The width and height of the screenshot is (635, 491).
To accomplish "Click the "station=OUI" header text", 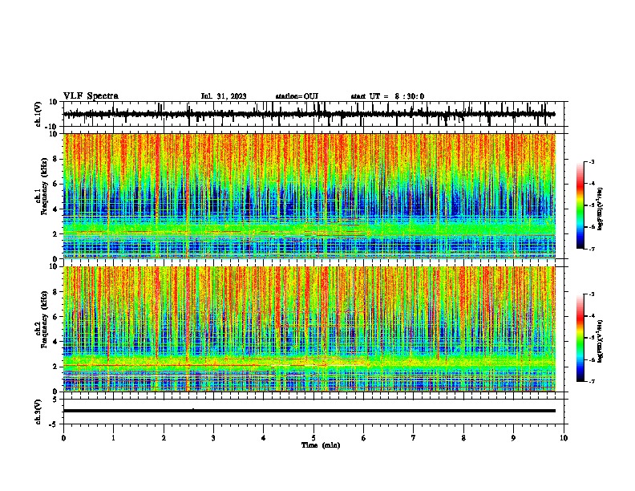I will pos(297,96).
